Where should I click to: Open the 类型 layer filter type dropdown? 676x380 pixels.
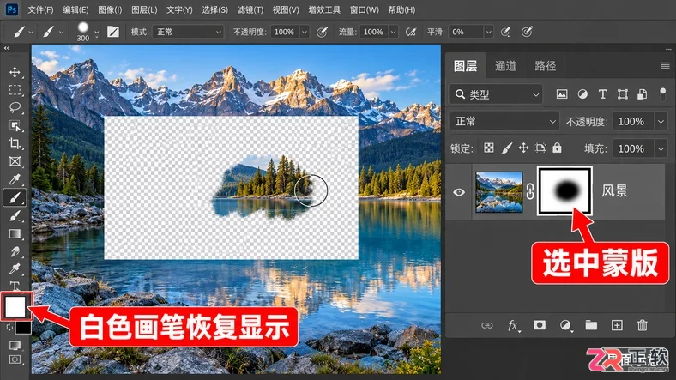pos(495,94)
